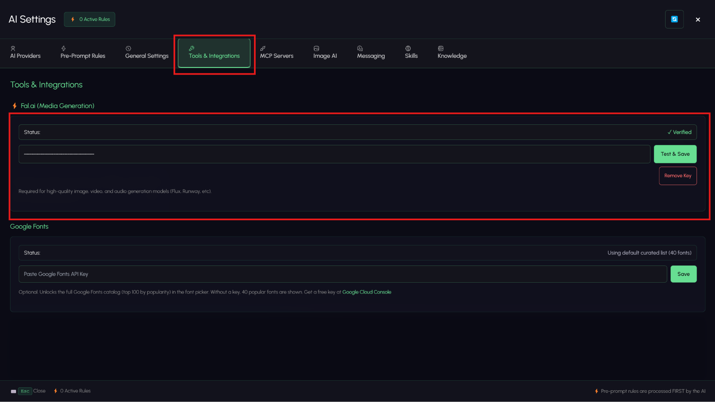
Task: Click the AI Providers tab icon
Action: [13, 49]
